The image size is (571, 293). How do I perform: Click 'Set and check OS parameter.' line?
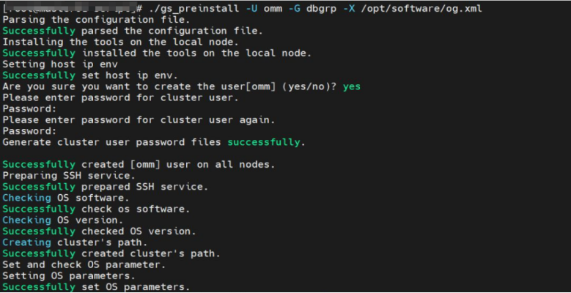coord(84,264)
